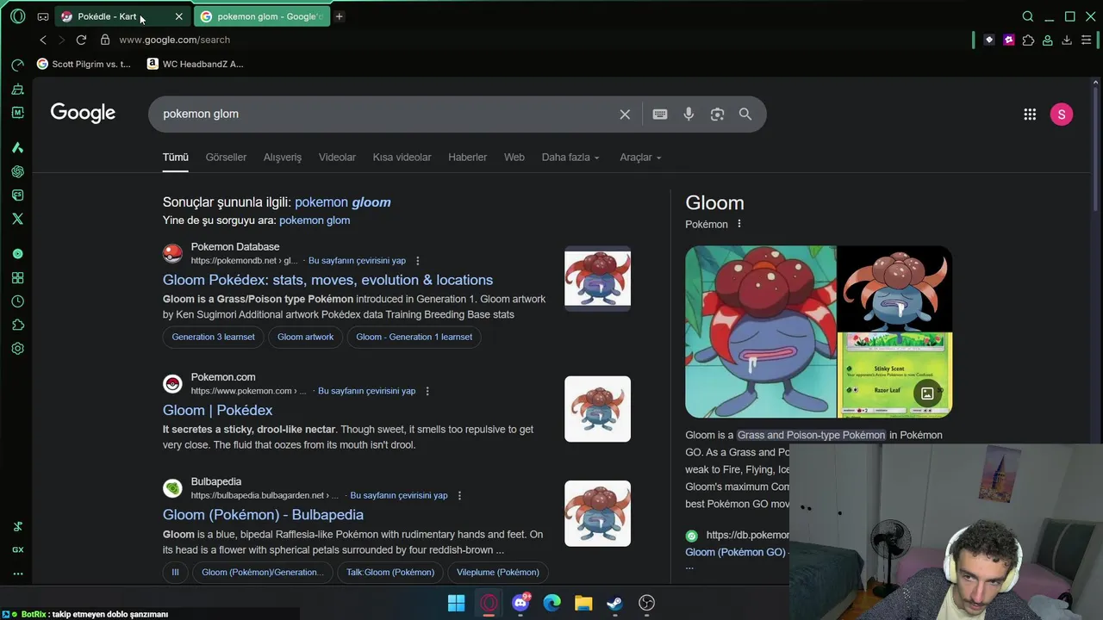Select the Görseller search tab
The height and width of the screenshot is (620, 1103).
coord(226,158)
